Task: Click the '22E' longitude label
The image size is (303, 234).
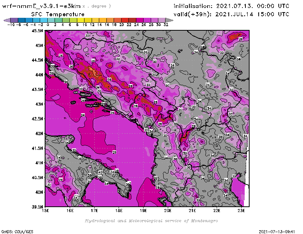Action: pyautogui.click(x=217, y=211)
